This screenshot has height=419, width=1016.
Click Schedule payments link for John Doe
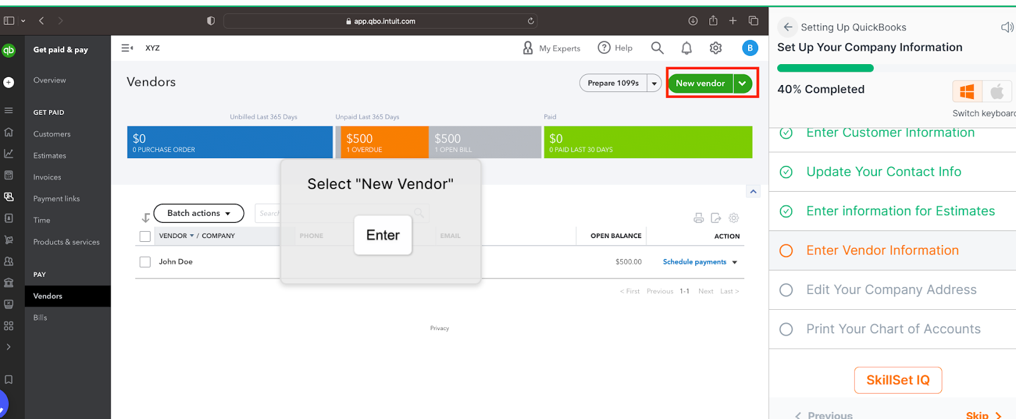click(x=695, y=262)
